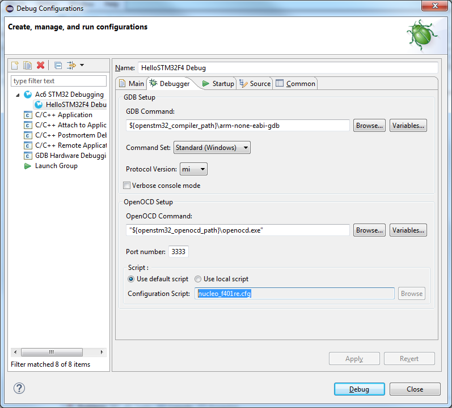This screenshot has height=408, width=452.
Task: Click the filter launch configurations icon
Action: click(x=71, y=66)
